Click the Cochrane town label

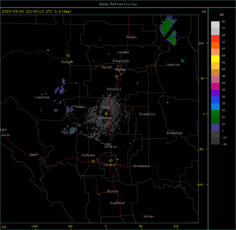click(88, 155)
